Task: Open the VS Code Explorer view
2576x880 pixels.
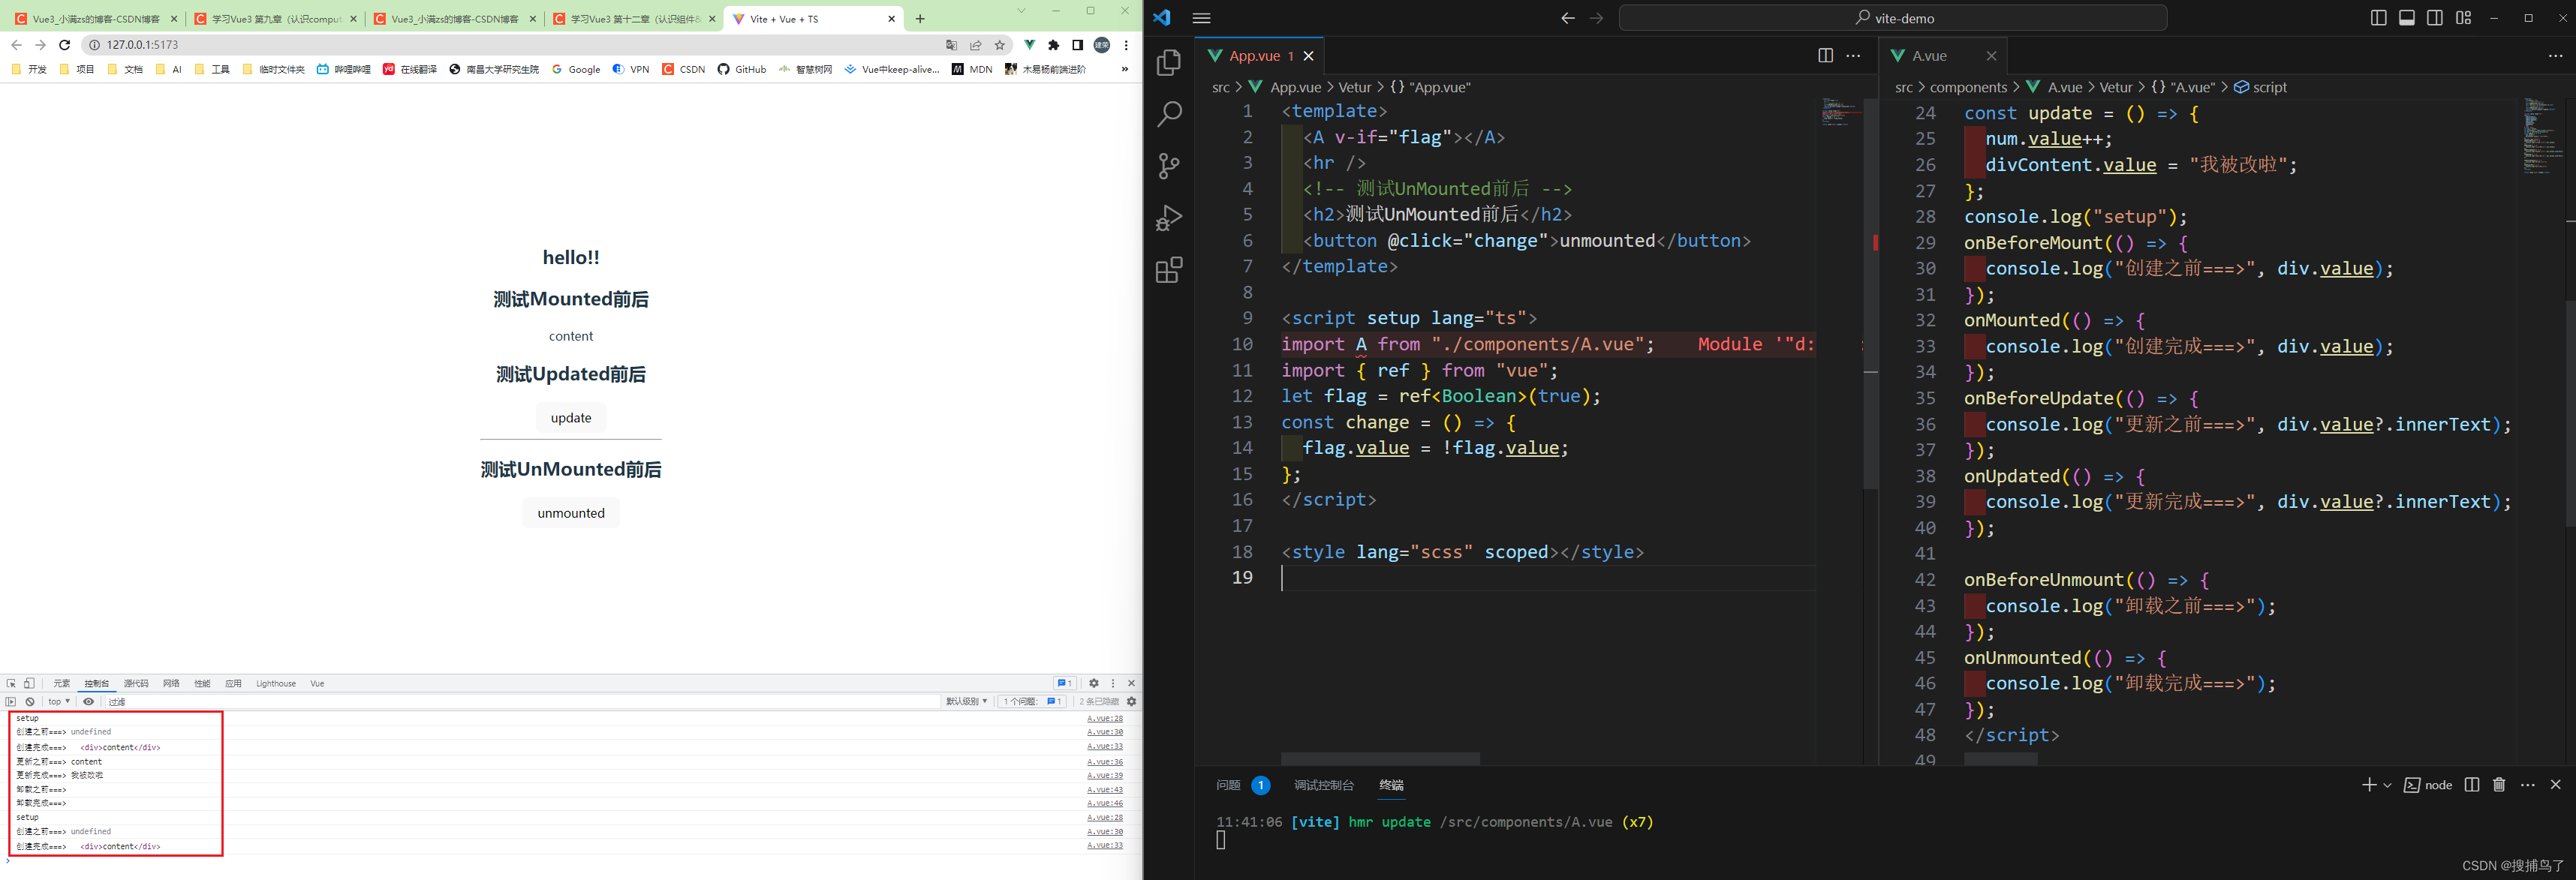Action: [1169, 63]
